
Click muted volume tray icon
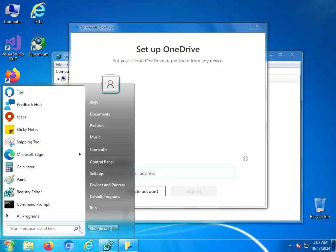(298, 246)
